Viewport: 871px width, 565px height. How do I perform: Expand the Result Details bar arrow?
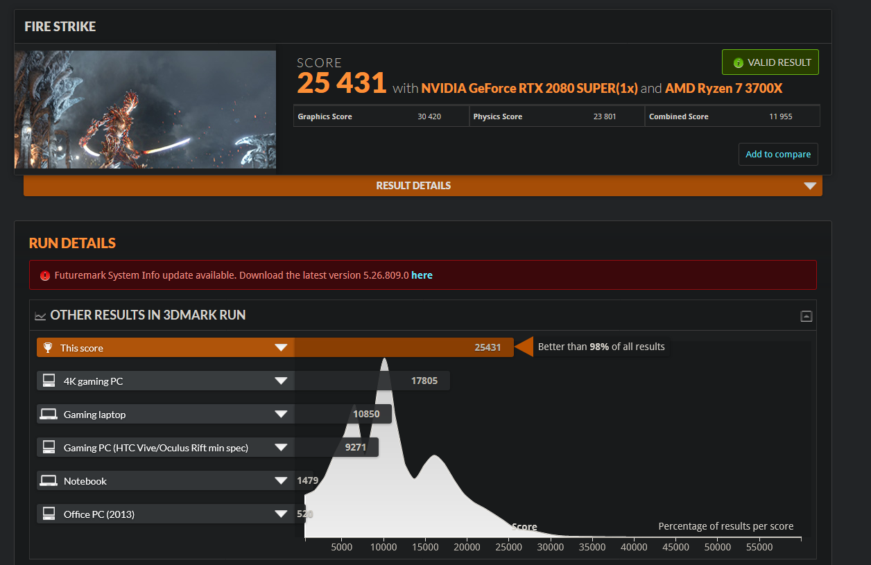pos(809,186)
